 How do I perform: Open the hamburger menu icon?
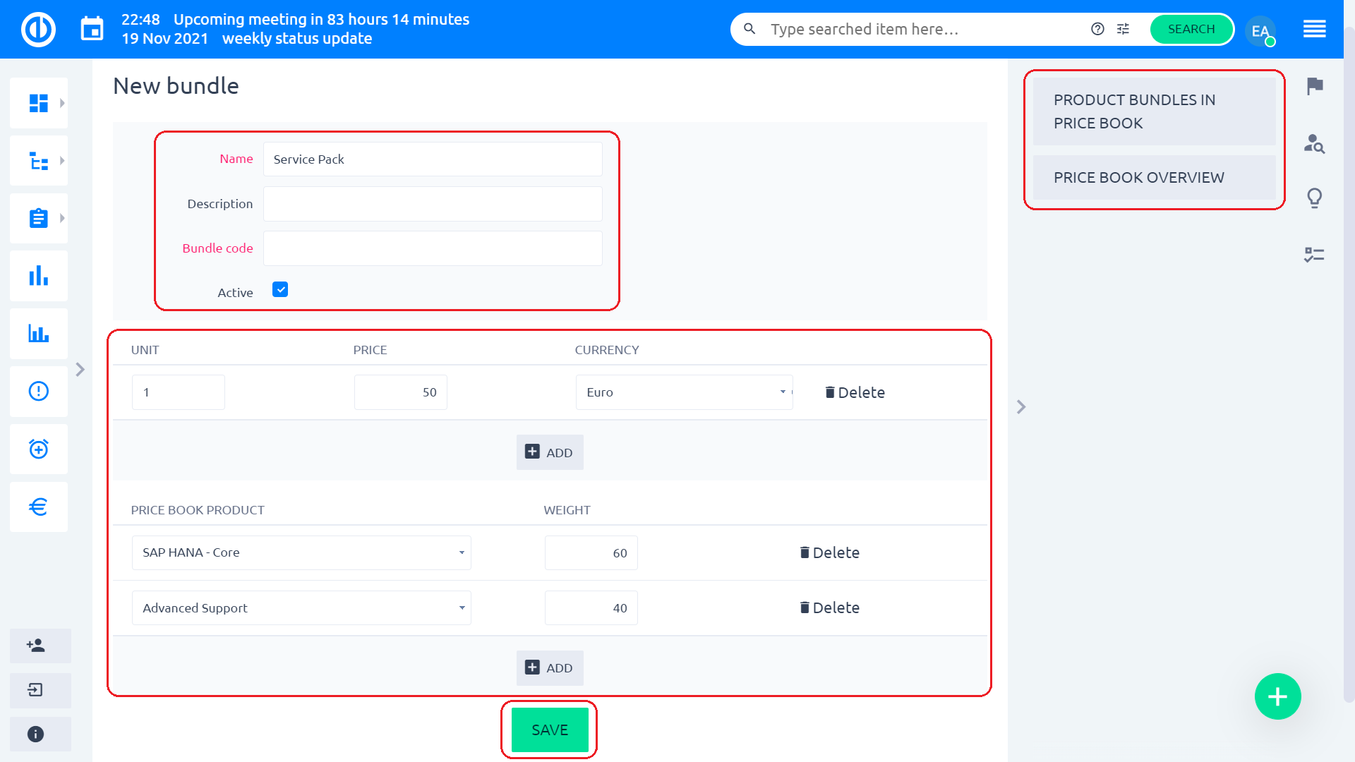pos(1314,29)
